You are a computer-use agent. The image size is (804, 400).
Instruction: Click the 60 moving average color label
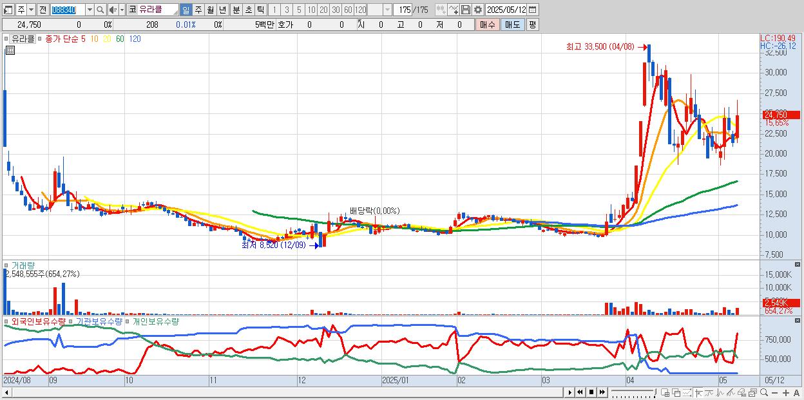tap(120, 39)
